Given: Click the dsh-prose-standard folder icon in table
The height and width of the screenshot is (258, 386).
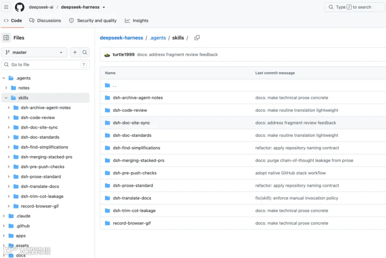Looking at the screenshot, I should click(x=107, y=185).
